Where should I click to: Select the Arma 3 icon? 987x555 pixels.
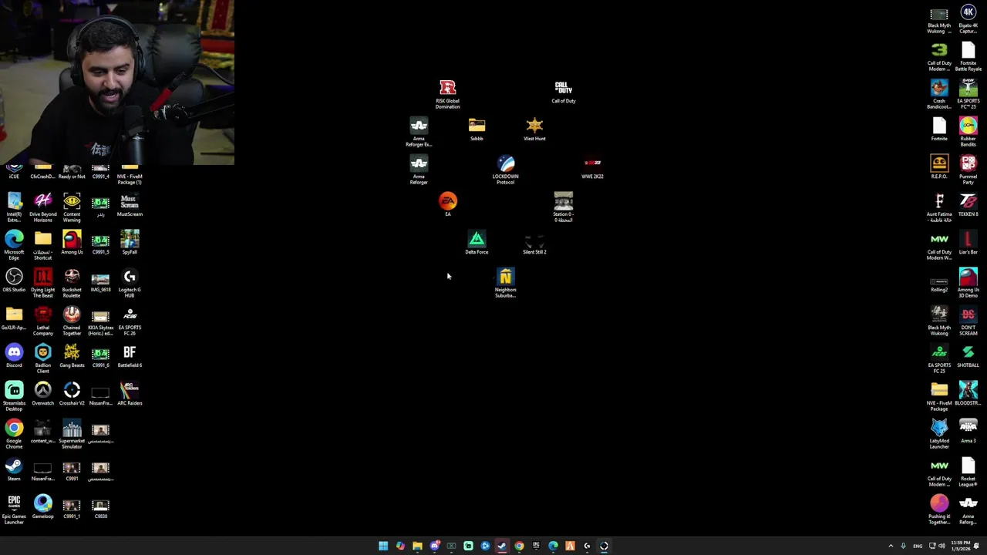968,432
